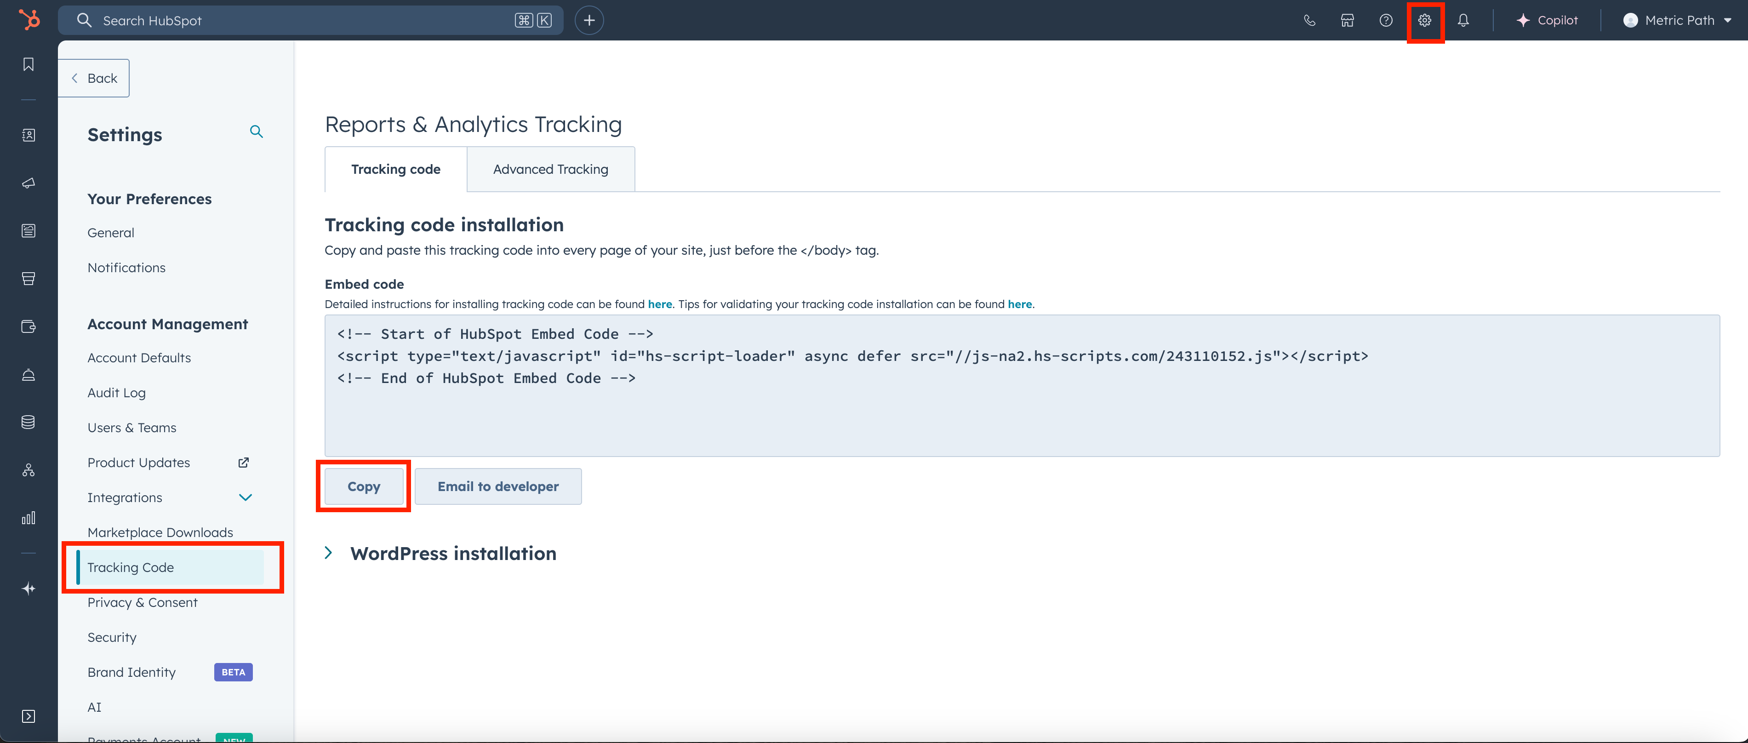The height and width of the screenshot is (743, 1748).
Task: Open Copilot in the top bar
Action: pos(1547,20)
